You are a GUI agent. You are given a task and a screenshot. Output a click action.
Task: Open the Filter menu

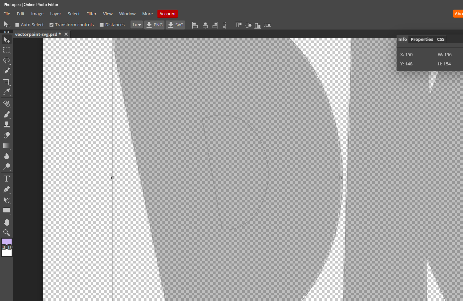click(91, 14)
